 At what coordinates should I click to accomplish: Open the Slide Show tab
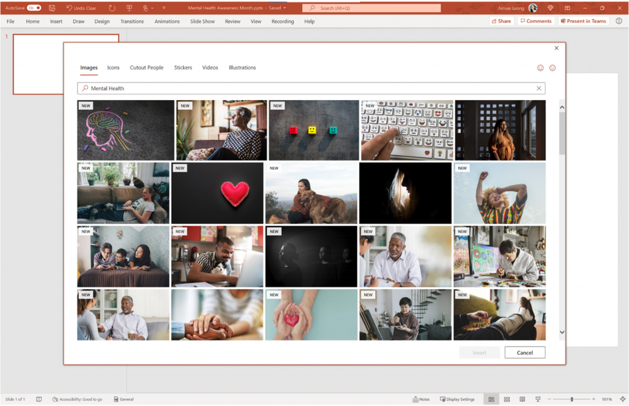coord(202,21)
